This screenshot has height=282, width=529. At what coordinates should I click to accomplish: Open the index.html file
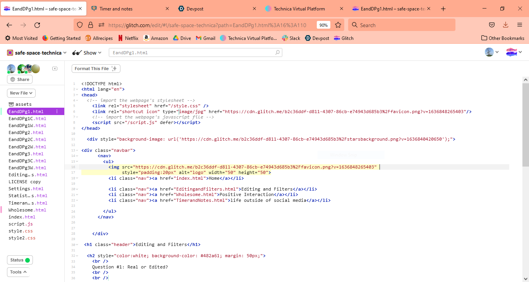pyautogui.click(x=22, y=217)
